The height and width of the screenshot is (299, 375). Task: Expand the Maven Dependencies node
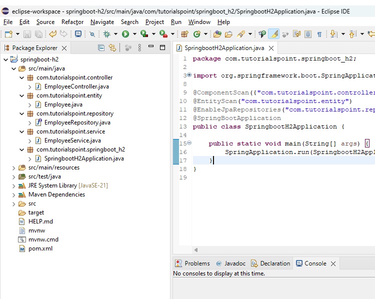[13, 194]
